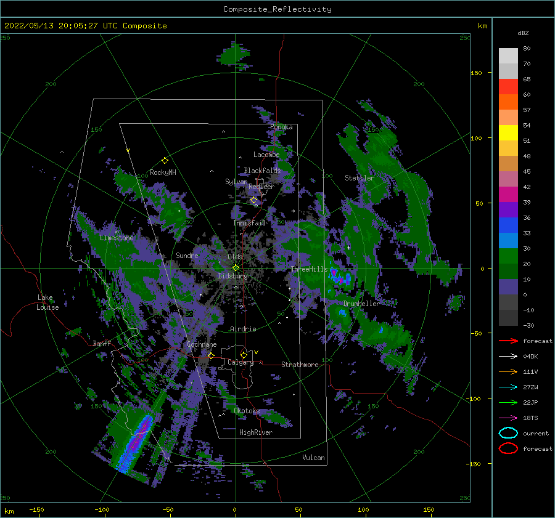Click the Drumheller town label
Image resolution: width=555 pixels, height=518 pixels.
click(x=361, y=304)
